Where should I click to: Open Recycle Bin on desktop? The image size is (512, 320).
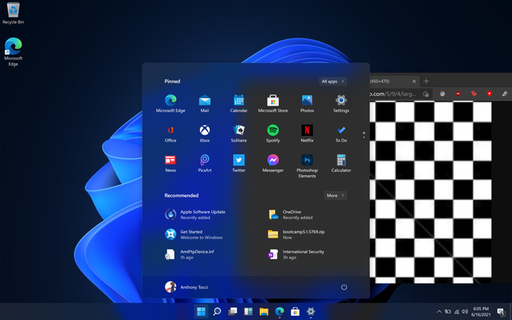(x=13, y=14)
